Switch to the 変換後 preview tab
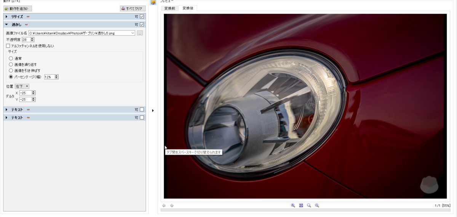 point(188,8)
